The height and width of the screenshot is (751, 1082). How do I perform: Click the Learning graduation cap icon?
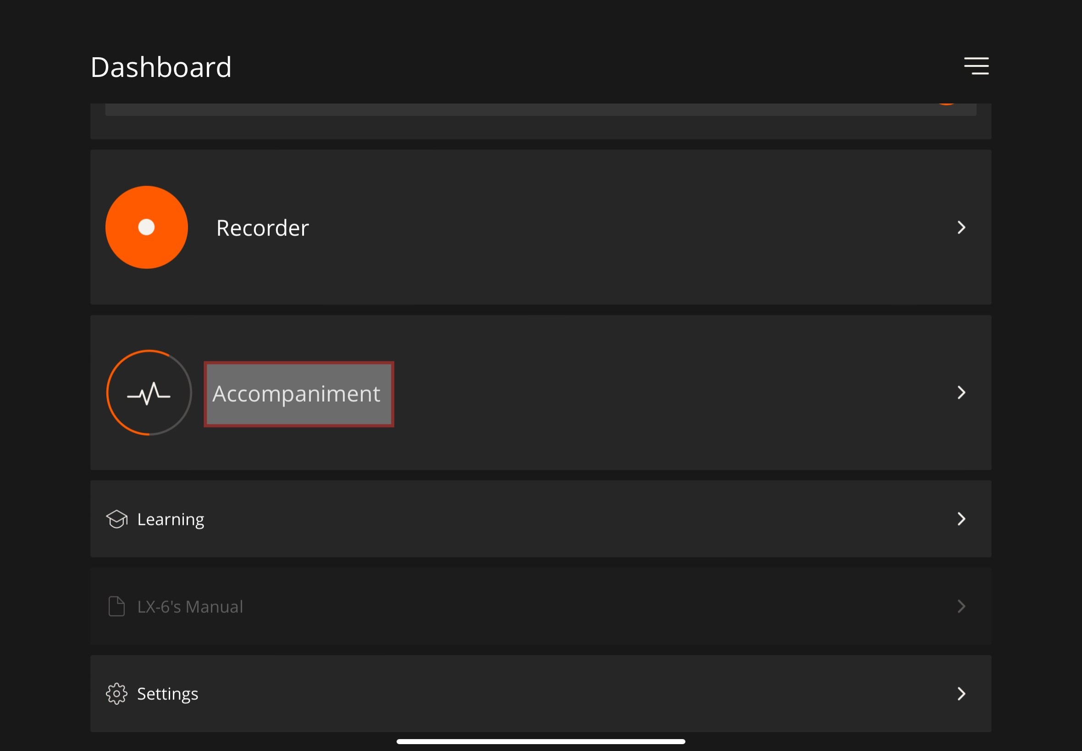(x=117, y=519)
